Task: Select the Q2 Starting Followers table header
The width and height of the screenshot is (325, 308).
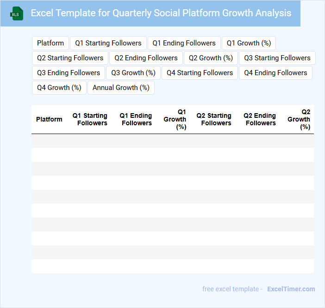Action: [x=214, y=119]
